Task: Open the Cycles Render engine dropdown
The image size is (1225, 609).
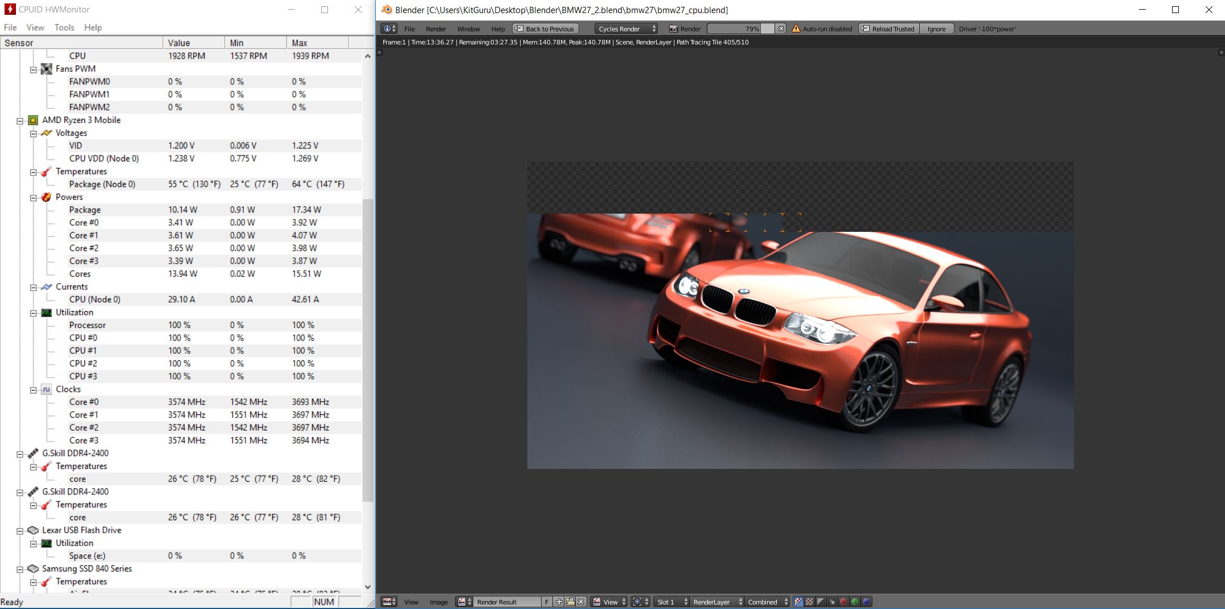Action: (x=626, y=28)
